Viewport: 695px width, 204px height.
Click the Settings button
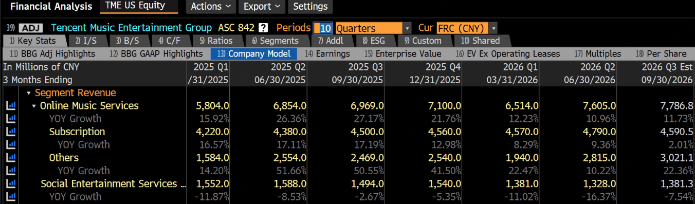pyautogui.click(x=310, y=7)
